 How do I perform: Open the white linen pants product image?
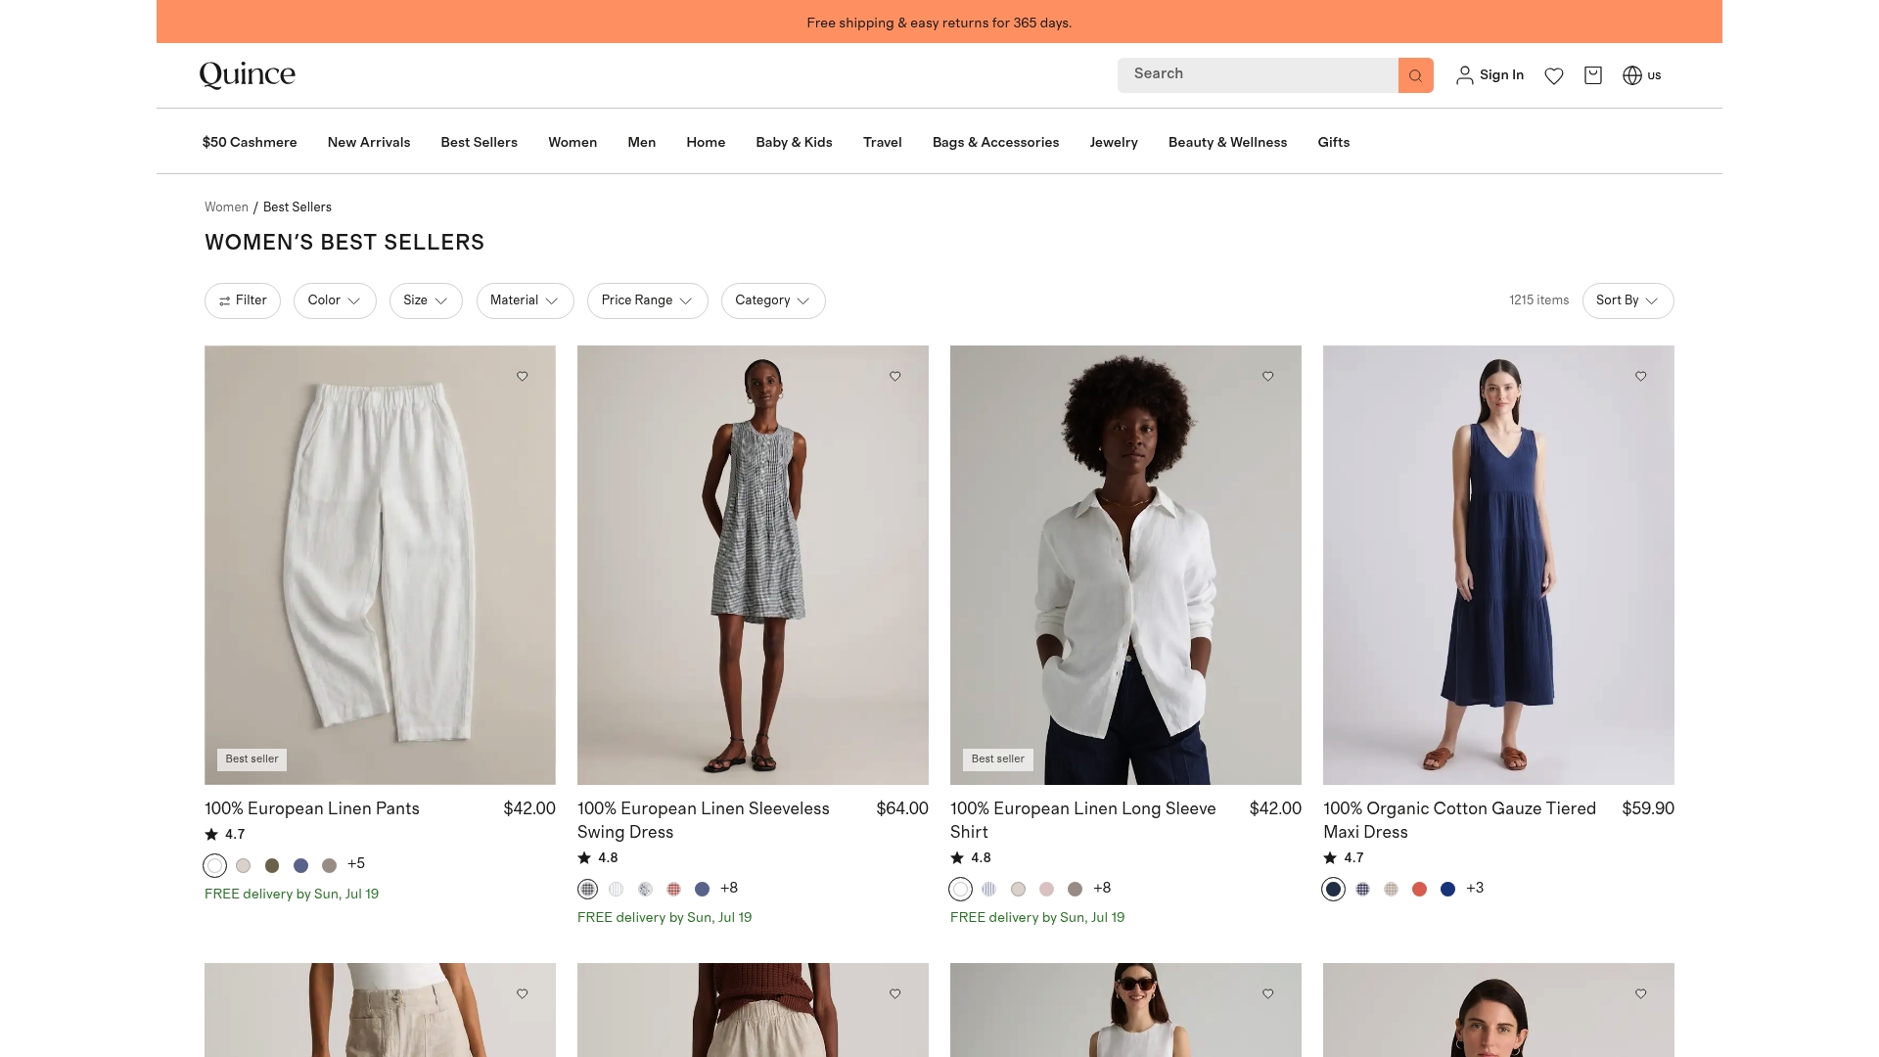pos(380,565)
